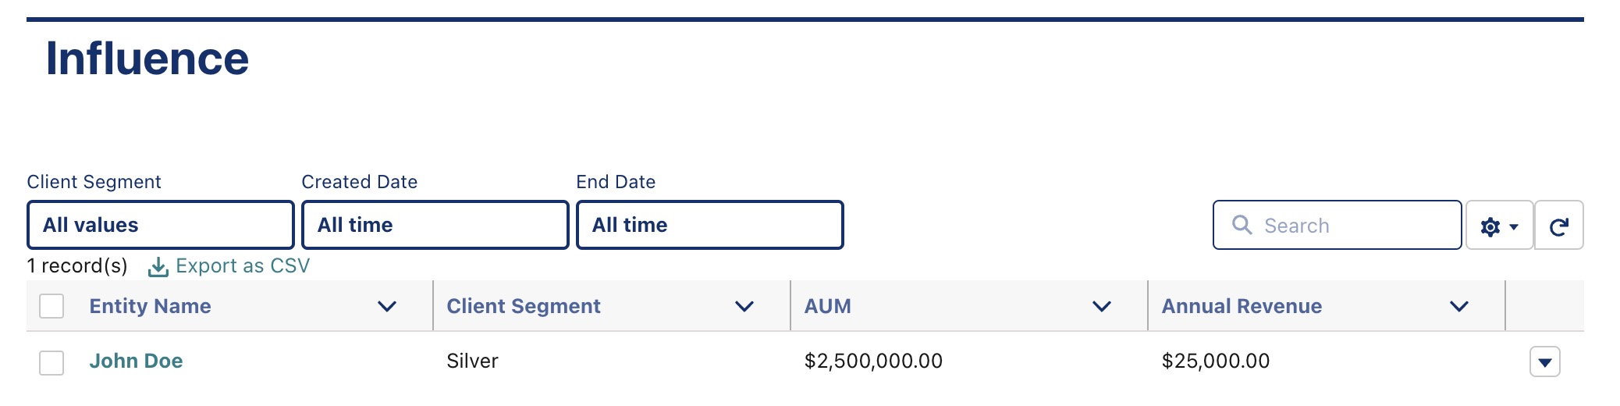Open the gear settings menu

tap(1499, 226)
